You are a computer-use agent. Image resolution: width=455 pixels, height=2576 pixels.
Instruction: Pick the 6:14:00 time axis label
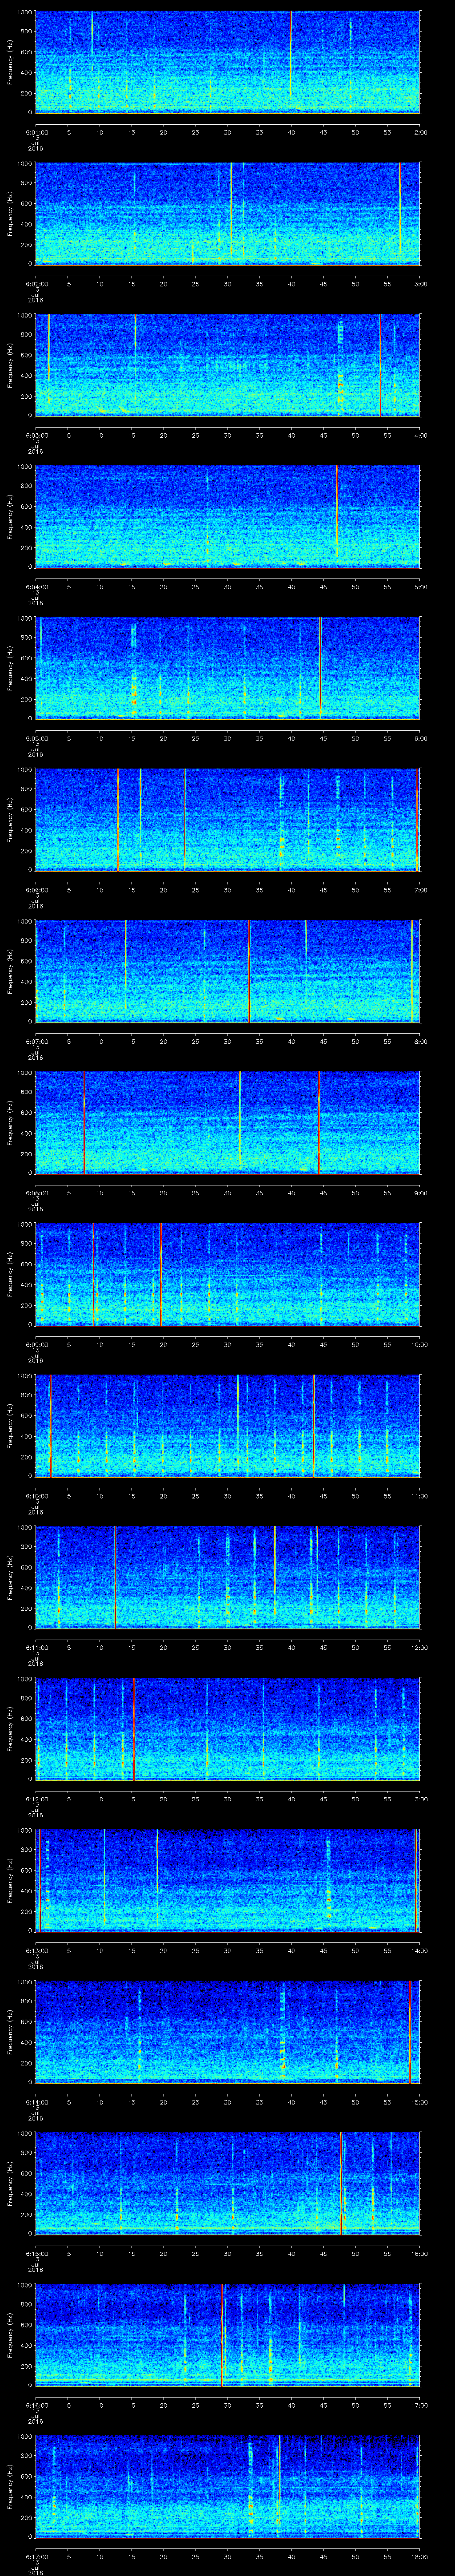[36, 2101]
